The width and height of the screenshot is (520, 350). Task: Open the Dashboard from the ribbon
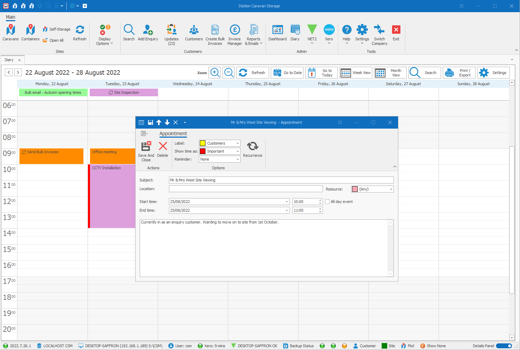[x=277, y=33]
